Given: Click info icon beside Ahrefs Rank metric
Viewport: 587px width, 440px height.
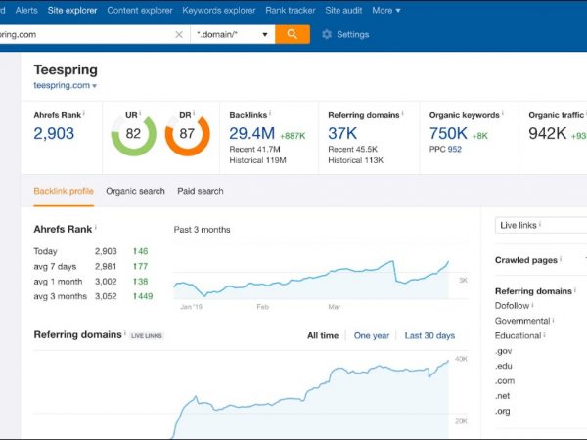Looking at the screenshot, I should coord(84,114).
